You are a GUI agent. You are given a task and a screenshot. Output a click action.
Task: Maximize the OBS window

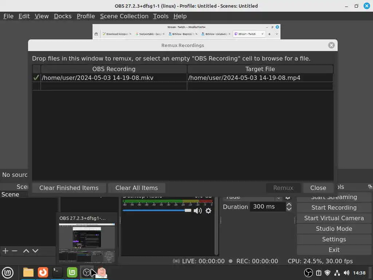pos(356,6)
